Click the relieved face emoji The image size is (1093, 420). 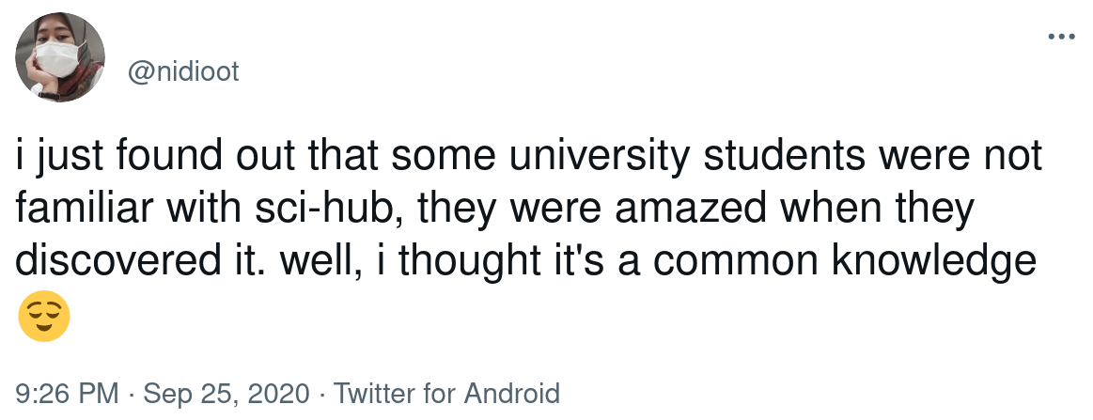coord(43,317)
